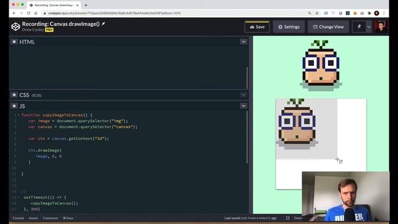Open a new browser tab

point(86,5)
